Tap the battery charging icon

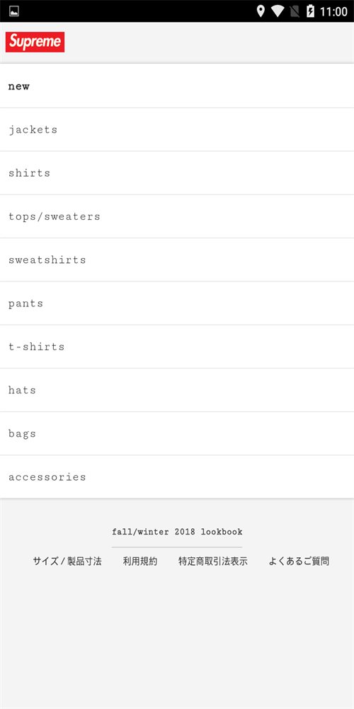(310, 11)
